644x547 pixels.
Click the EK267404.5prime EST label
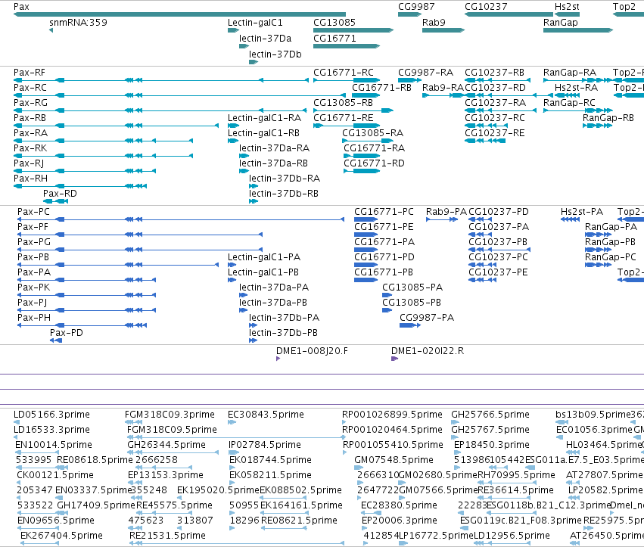(61, 536)
